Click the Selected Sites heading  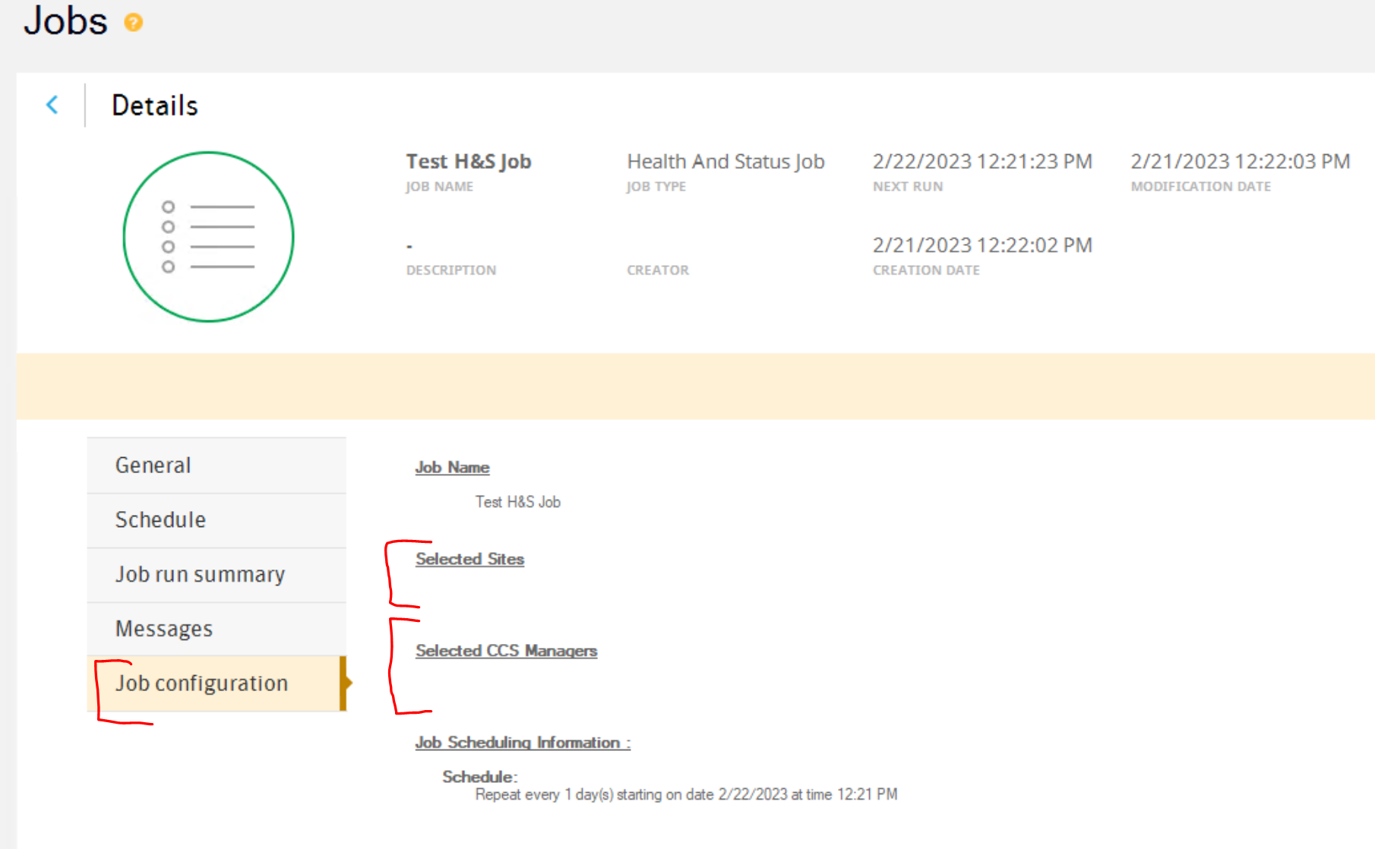pos(469,559)
